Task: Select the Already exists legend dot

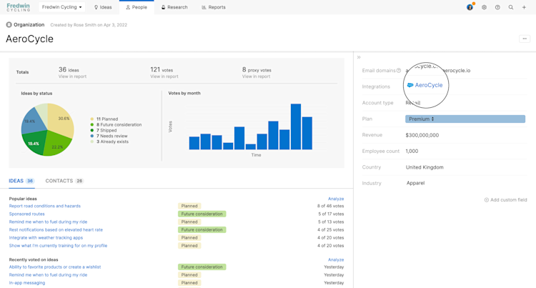Action: 92,141
